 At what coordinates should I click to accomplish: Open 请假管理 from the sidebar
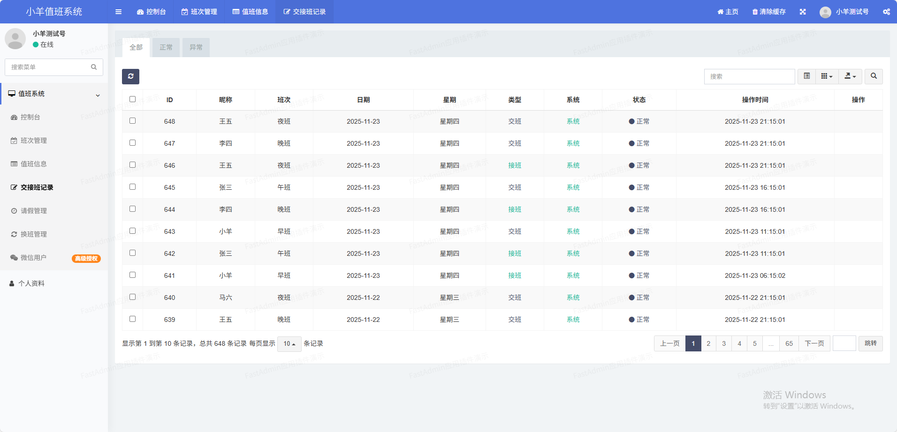coord(34,211)
